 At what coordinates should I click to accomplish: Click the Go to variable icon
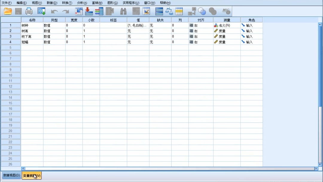tap(89, 11)
